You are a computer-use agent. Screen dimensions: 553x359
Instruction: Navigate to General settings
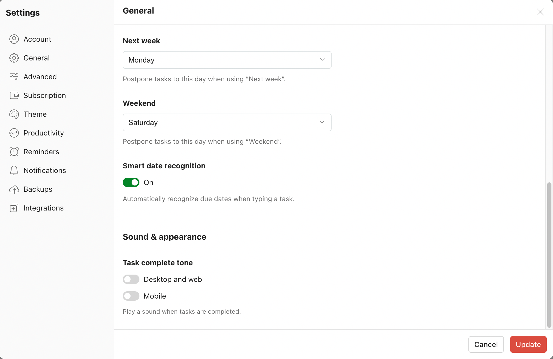36,58
